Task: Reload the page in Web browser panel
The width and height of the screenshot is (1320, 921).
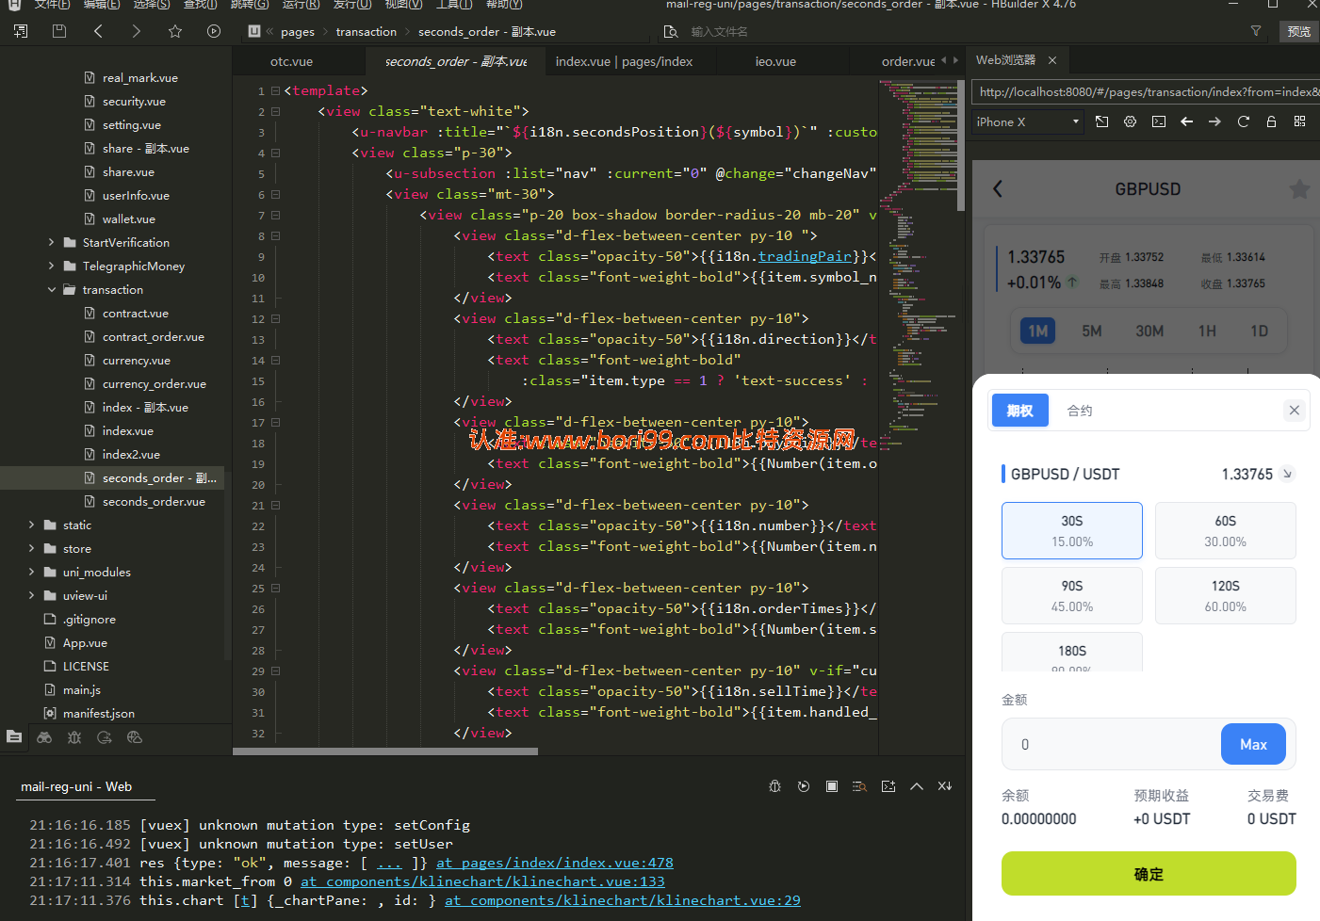Action: (1244, 121)
